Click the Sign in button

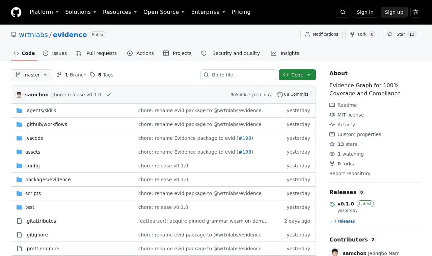tap(365, 12)
